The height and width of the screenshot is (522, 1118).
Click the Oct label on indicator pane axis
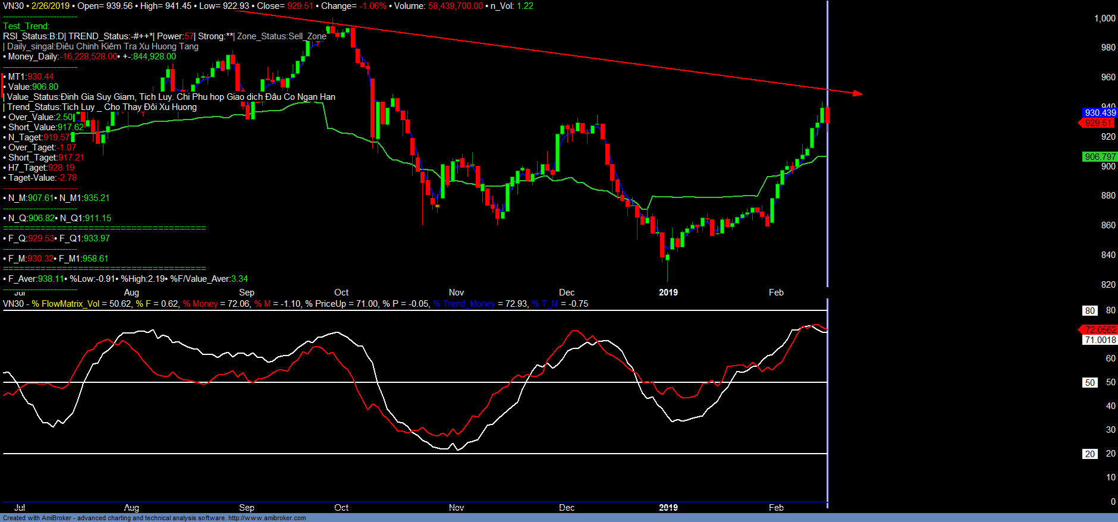(x=341, y=508)
